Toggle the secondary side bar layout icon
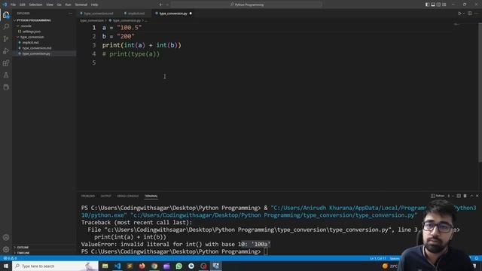Screen dimensions: 482x271 (x=438, y=5)
